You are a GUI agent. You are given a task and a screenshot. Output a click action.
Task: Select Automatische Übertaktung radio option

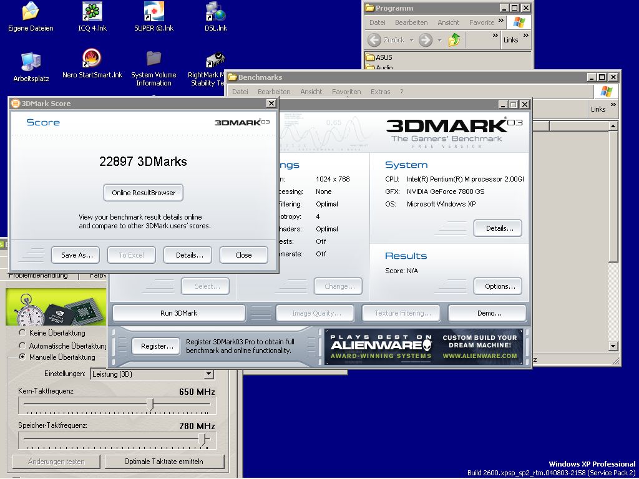(23, 346)
